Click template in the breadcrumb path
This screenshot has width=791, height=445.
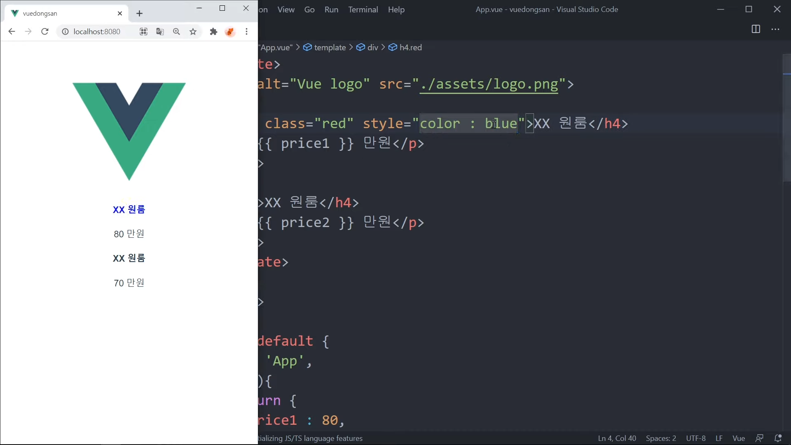pyautogui.click(x=330, y=47)
